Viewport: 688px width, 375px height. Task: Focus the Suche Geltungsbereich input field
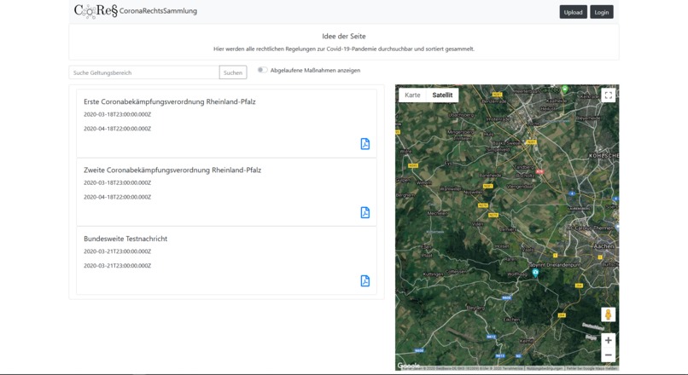pos(144,72)
